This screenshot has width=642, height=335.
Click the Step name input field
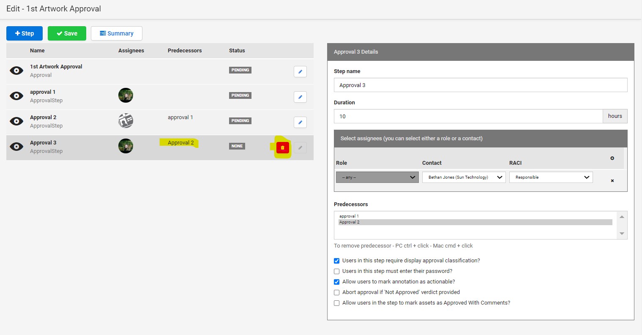click(x=480, y=85)
